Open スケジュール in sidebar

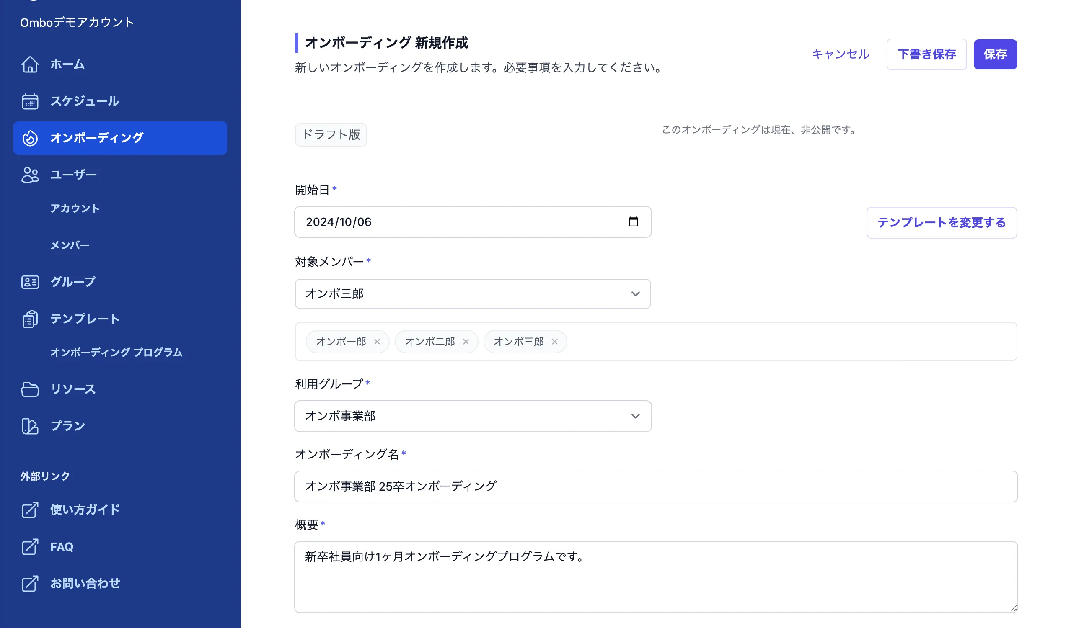(x=120, y=101)
